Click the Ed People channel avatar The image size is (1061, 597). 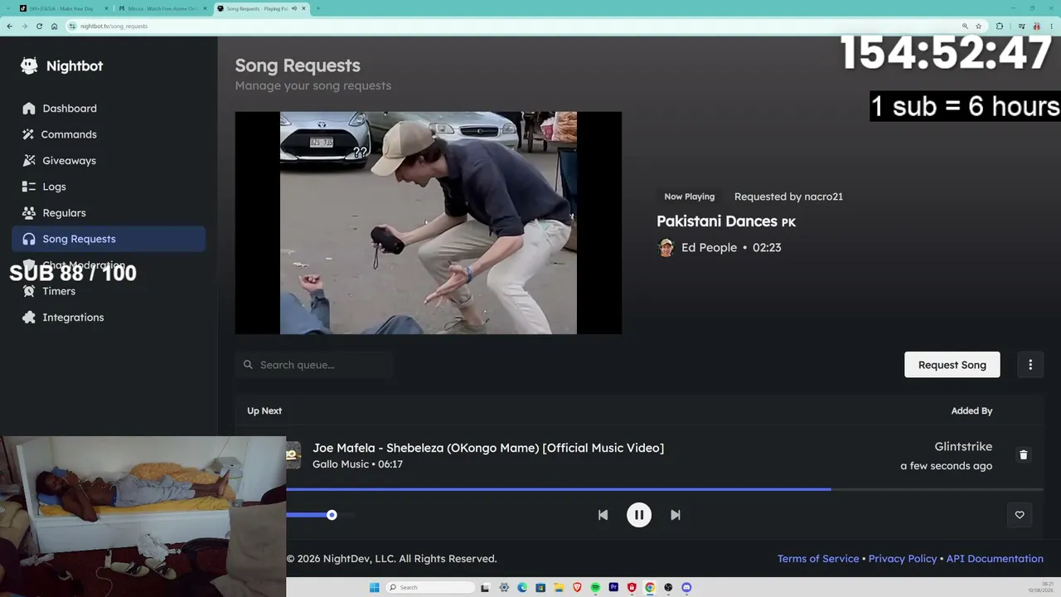pyautogui.click(x=666, y=247)
